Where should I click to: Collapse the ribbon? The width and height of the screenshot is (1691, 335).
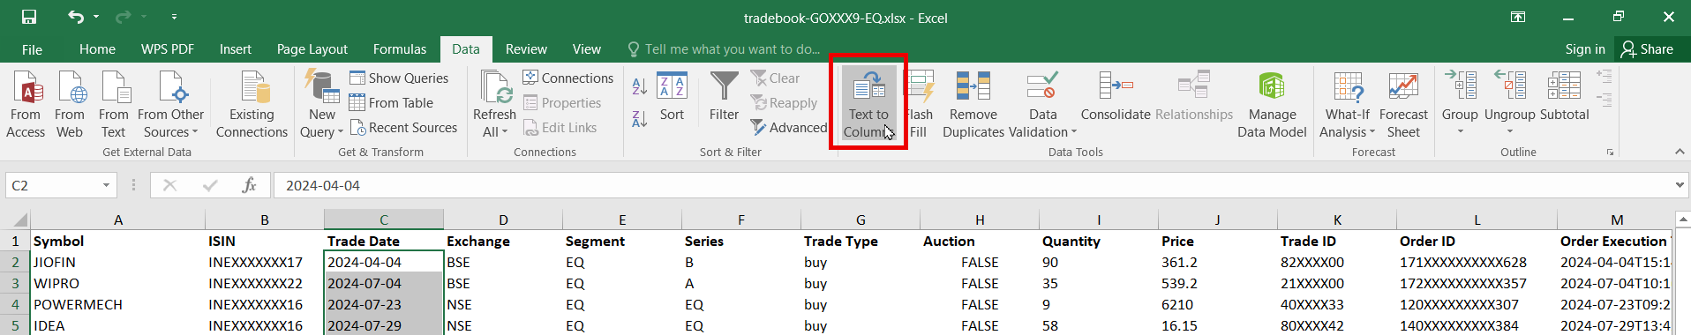[1680, 152]
